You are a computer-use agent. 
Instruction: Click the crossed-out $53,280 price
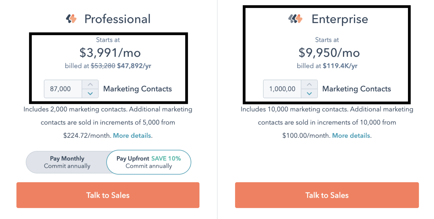pos(103,66)
